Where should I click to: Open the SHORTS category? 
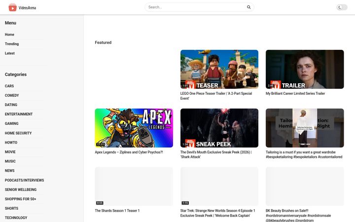coord(11,208)
